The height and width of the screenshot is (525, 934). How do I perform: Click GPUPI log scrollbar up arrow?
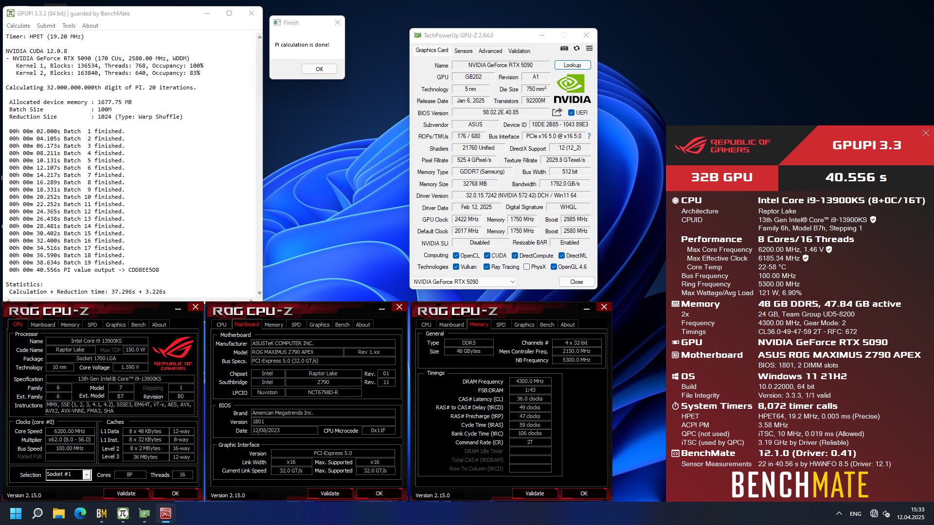point(259,36)
